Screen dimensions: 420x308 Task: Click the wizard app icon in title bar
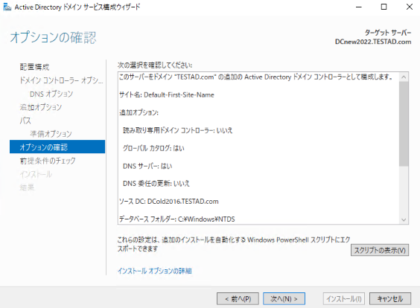point(7,7)
